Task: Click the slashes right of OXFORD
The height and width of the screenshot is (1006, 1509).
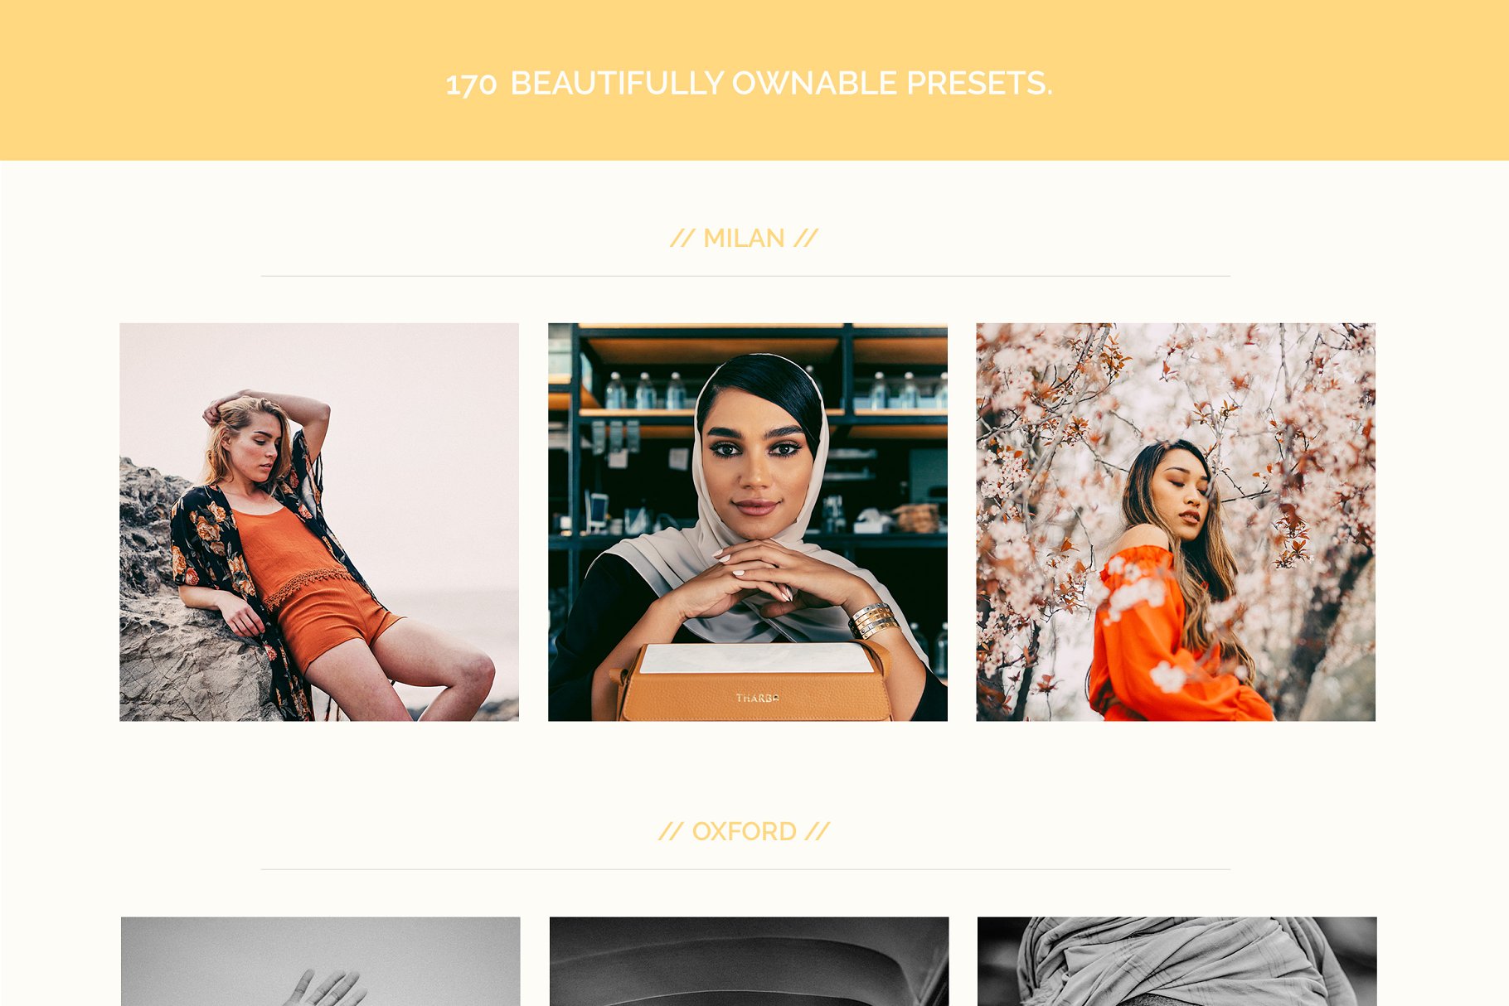Action: (x=818, y=831)
